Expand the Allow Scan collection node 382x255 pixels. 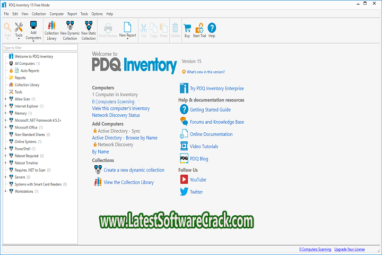[6, 99]
